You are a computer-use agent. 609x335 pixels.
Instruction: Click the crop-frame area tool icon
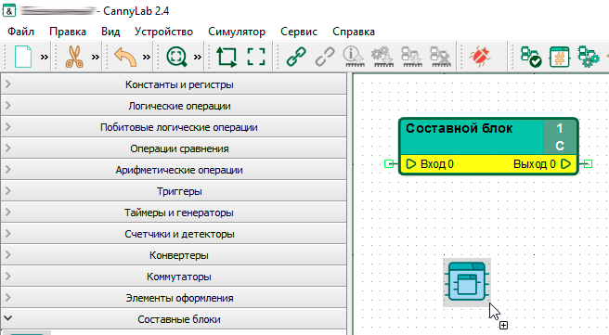pos(227,57)
